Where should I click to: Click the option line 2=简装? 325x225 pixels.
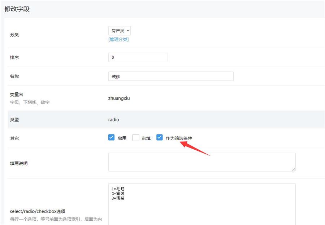click(118, 193)
